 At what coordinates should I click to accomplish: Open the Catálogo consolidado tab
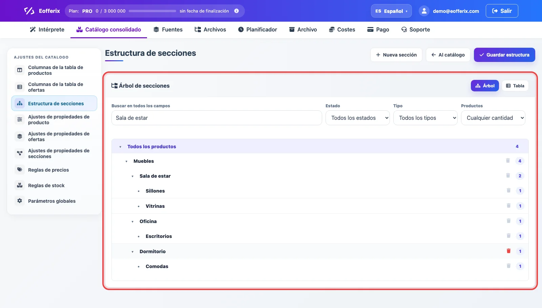pos(109,29)
